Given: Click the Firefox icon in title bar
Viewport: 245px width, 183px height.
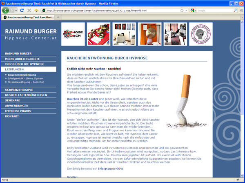Looking at the screenshot, I should tap(3, 3).
